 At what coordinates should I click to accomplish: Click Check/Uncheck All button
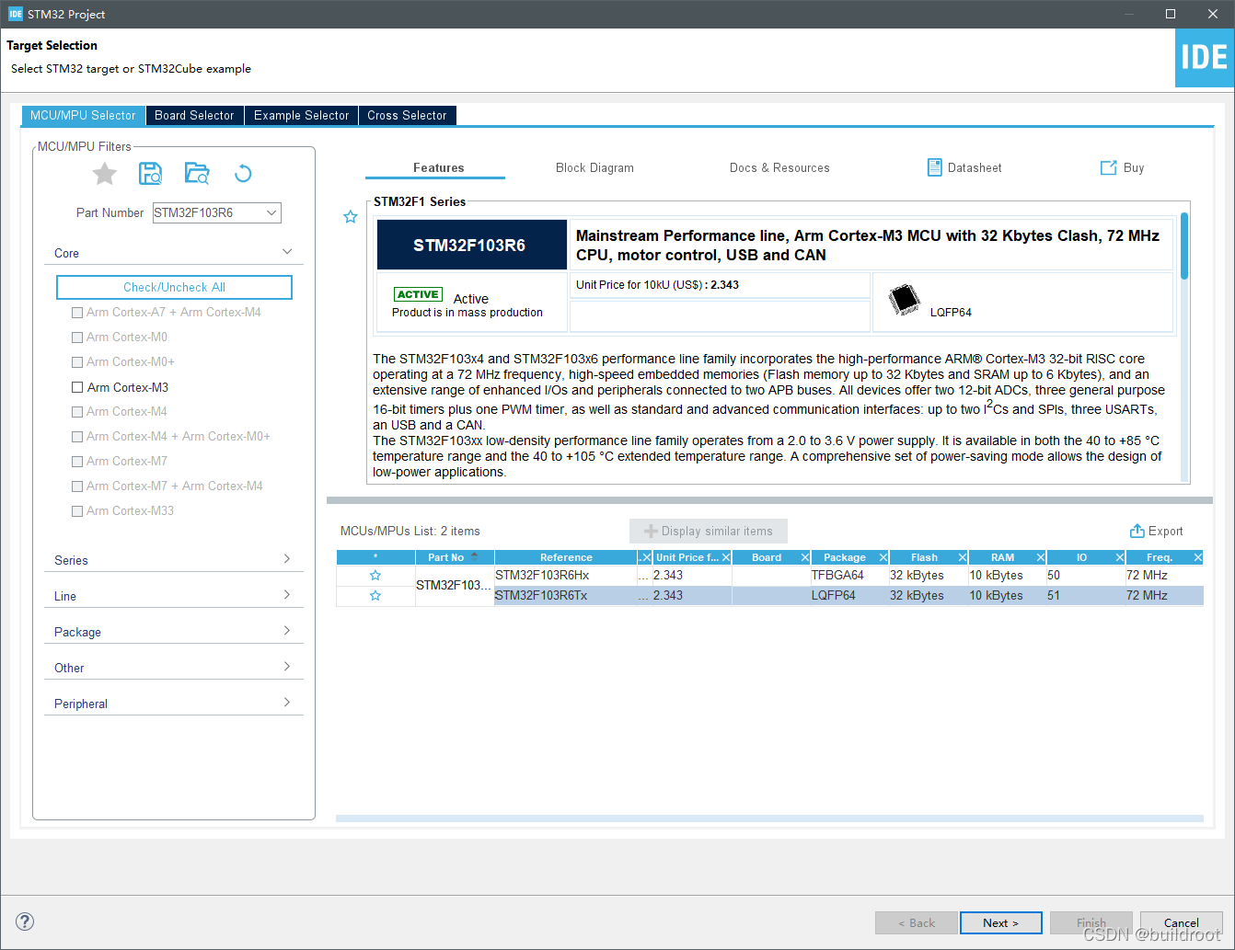pos(174,287)
